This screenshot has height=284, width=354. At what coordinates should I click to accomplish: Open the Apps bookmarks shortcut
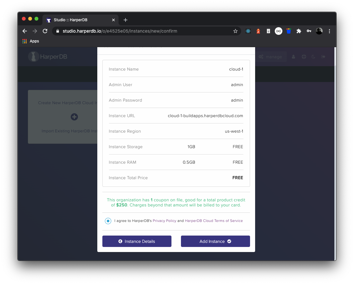point(31,41)
